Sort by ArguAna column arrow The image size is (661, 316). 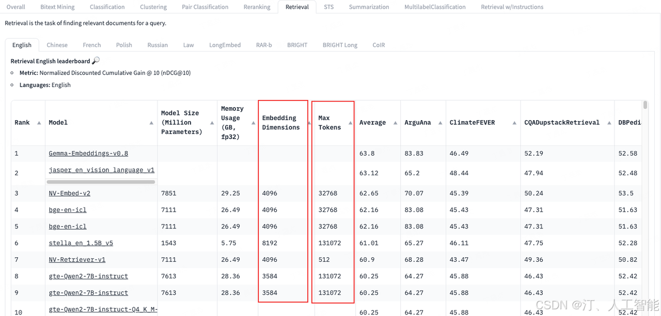point(440,123)
